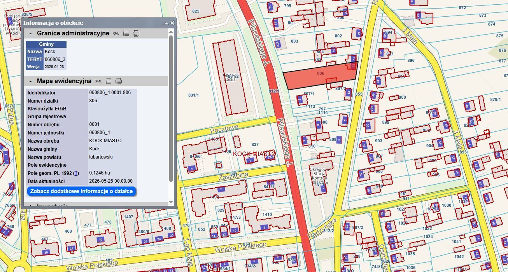Screen dimensions: 508x272
Task: Click the Okręgowa Stacja Kontroli Pojazdów label
Action: 319,176
